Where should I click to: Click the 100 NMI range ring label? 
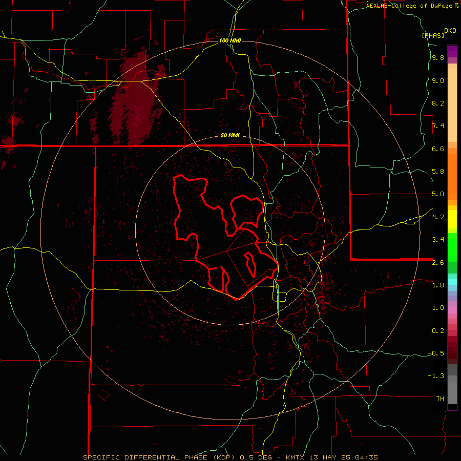[x=230, y=40]
